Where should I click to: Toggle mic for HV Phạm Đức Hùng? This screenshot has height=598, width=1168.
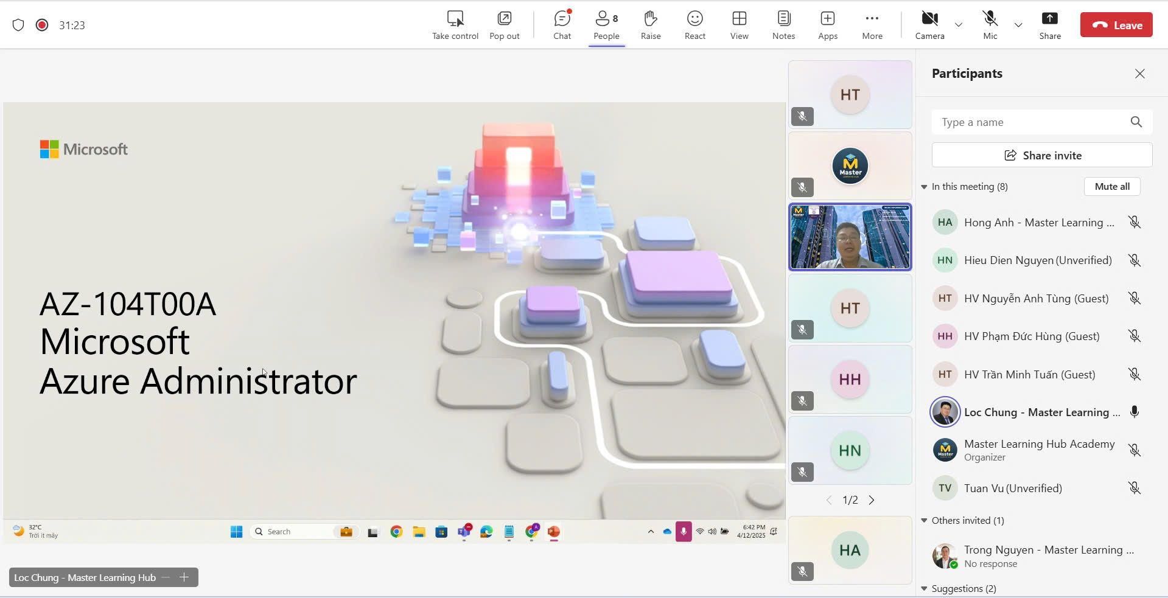[x=1135, y=336]
